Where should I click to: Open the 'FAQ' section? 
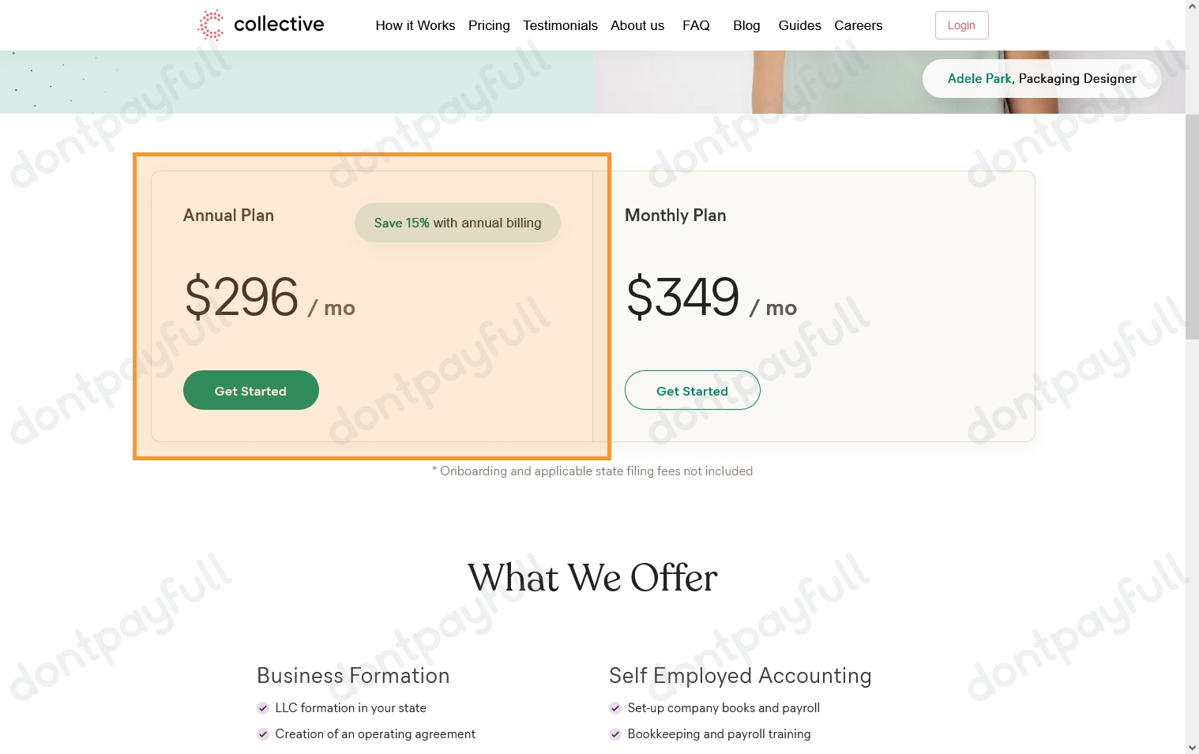click(696, 25)
